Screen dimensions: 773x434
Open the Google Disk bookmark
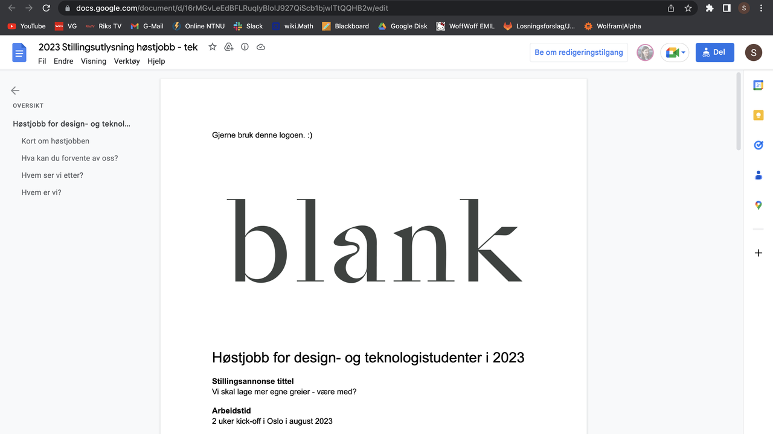[403, 26]
